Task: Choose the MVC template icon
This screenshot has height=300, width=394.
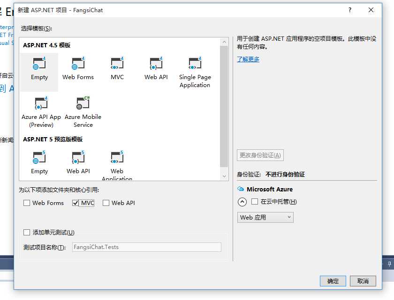Action: click(x=117, y=63)
